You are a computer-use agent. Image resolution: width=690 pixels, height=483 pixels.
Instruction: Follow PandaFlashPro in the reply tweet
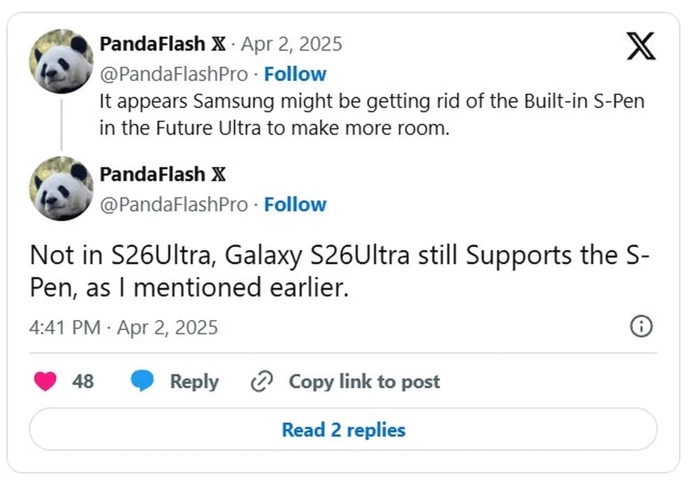[x=295, y=204]
